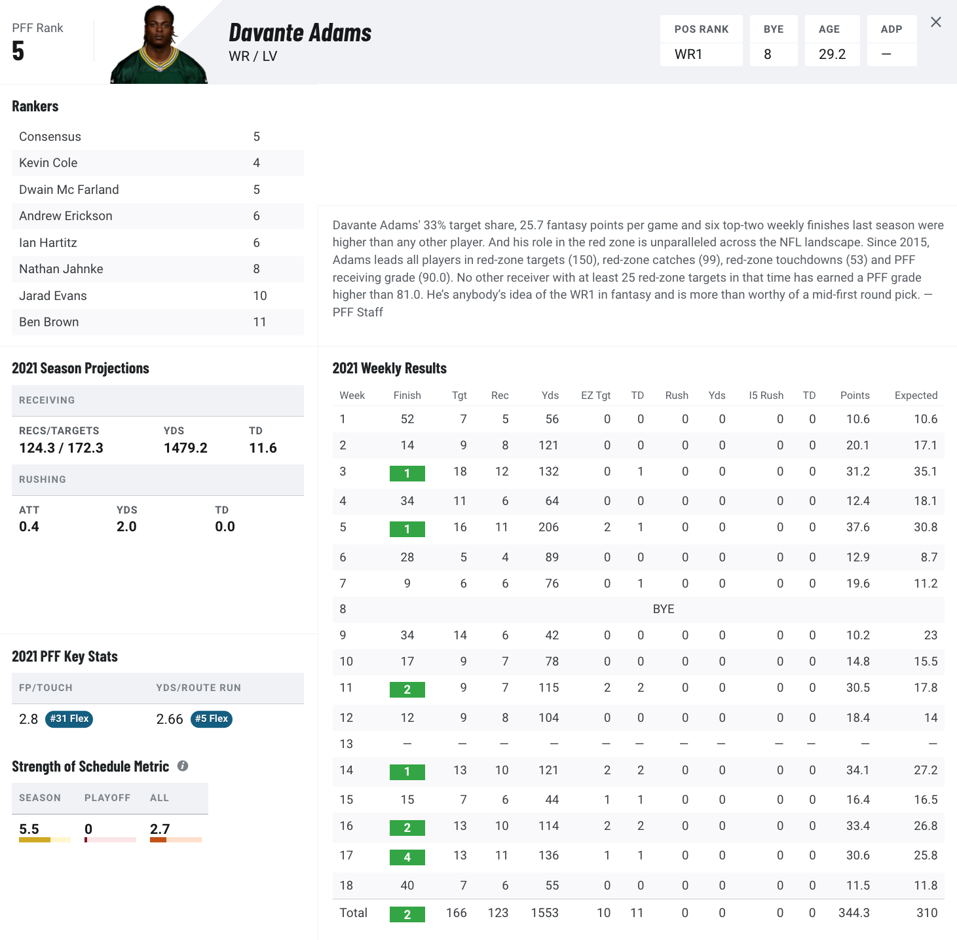957x940 pixels.
Task: Click Total row green finish badge
Action: (407, 914)
